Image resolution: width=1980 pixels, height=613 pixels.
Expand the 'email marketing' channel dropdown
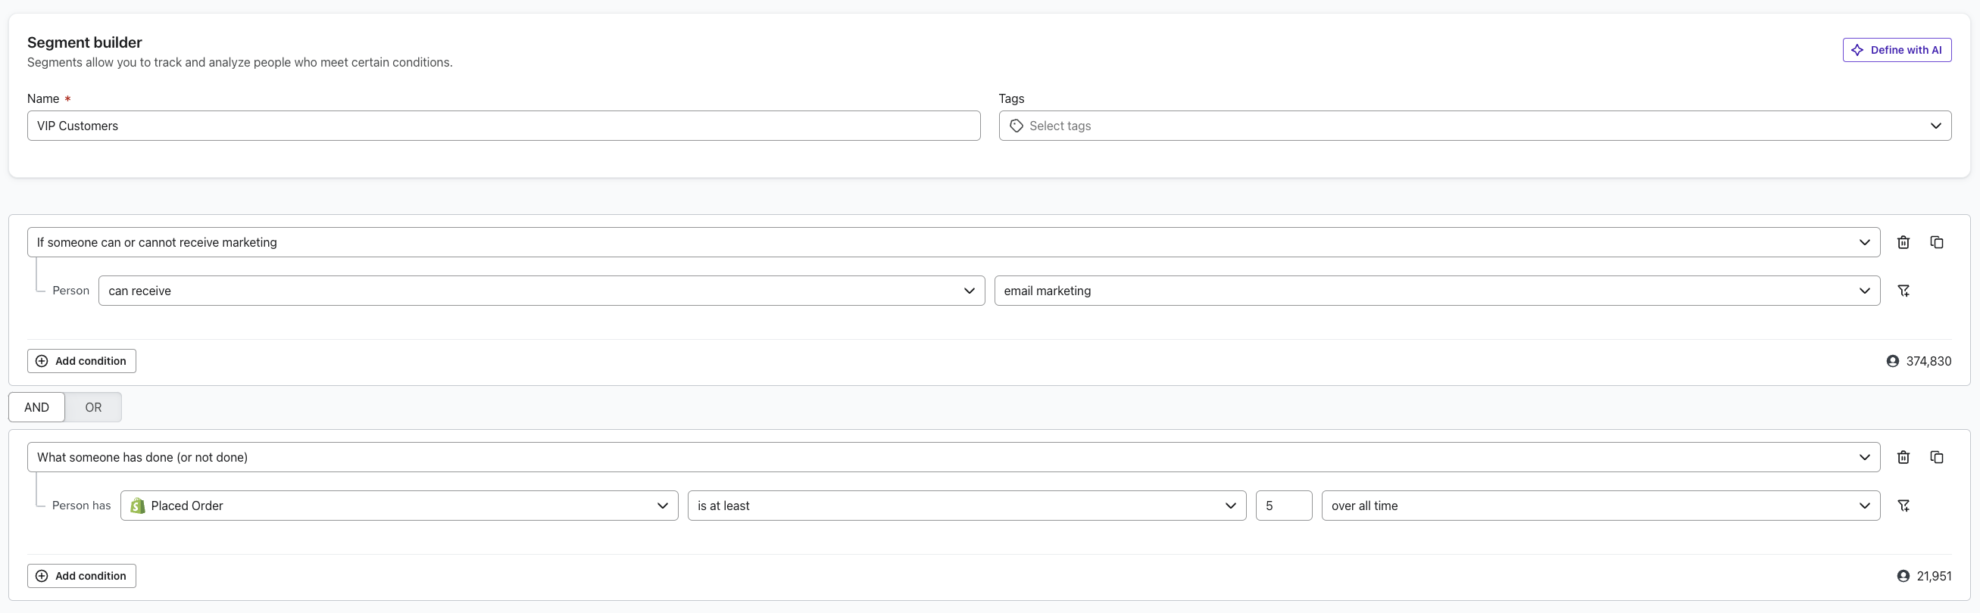(x=1436, y=291)
